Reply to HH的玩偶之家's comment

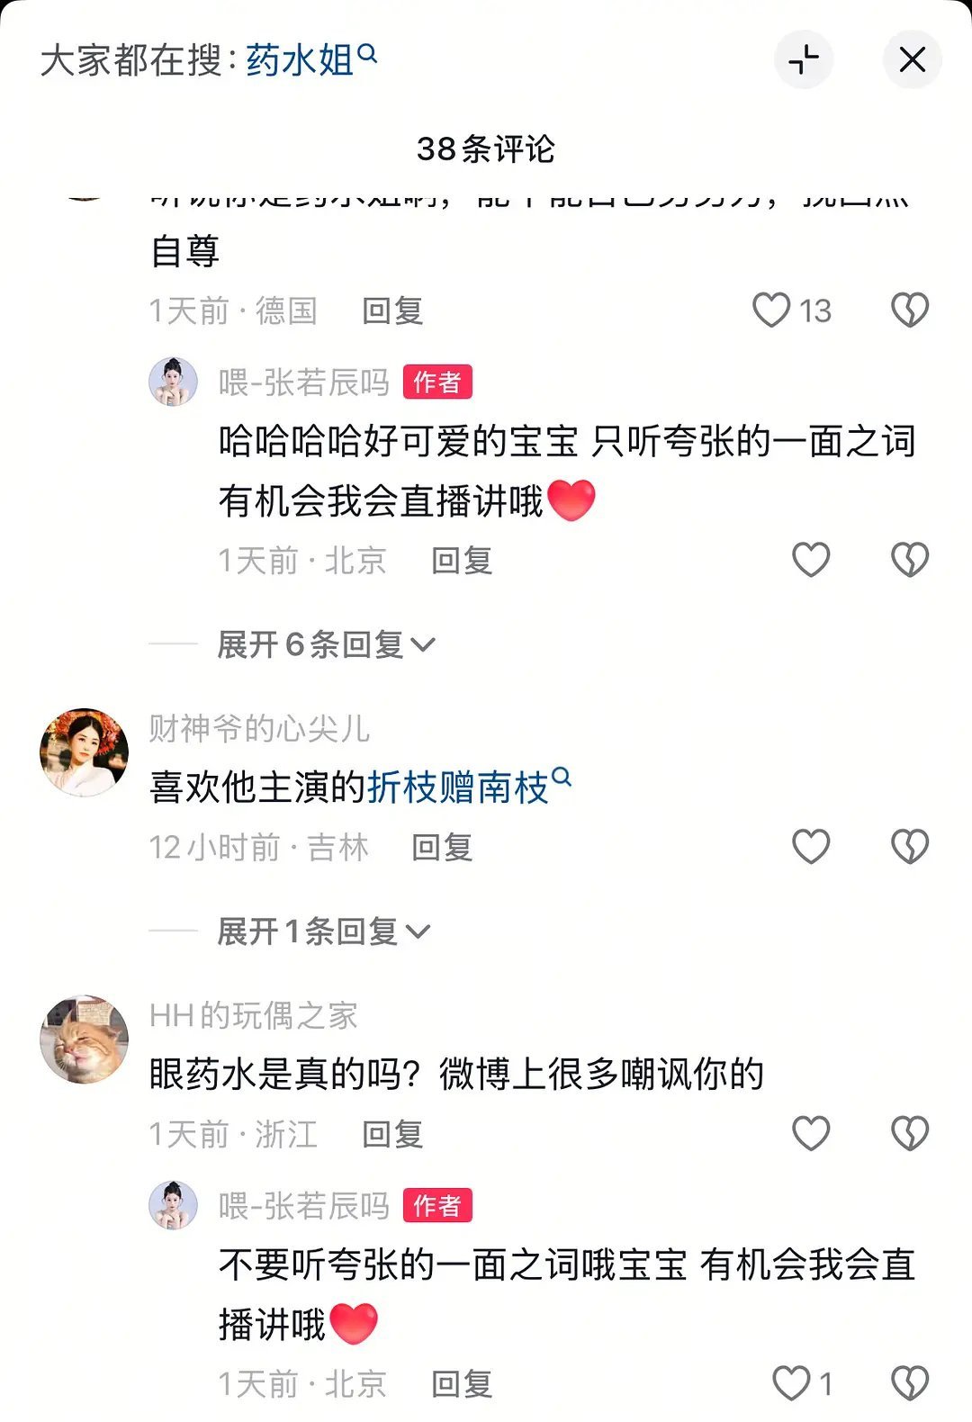392,1134
